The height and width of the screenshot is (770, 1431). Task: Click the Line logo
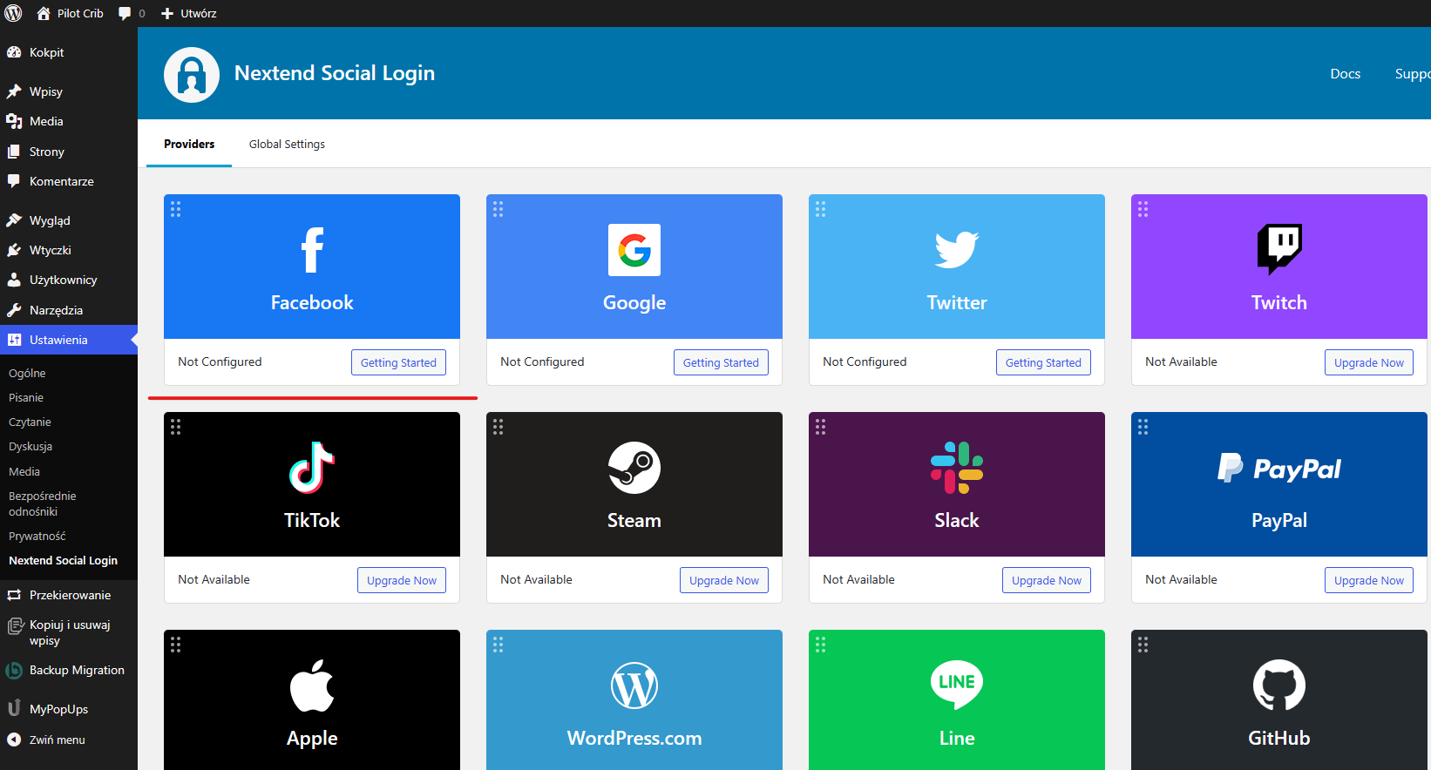coord(957,686)
